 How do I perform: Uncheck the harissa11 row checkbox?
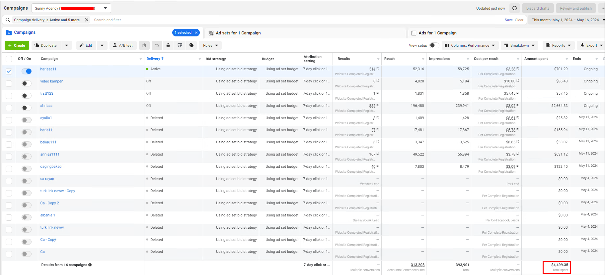(x=9, y=71)
